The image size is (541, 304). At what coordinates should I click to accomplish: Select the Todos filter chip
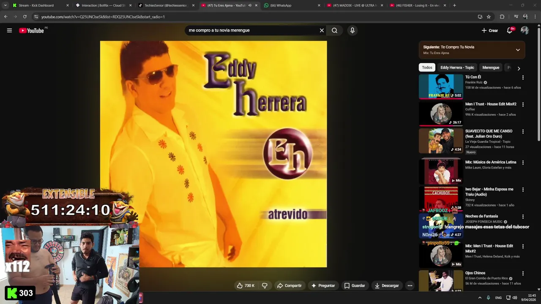click(427, 68)
